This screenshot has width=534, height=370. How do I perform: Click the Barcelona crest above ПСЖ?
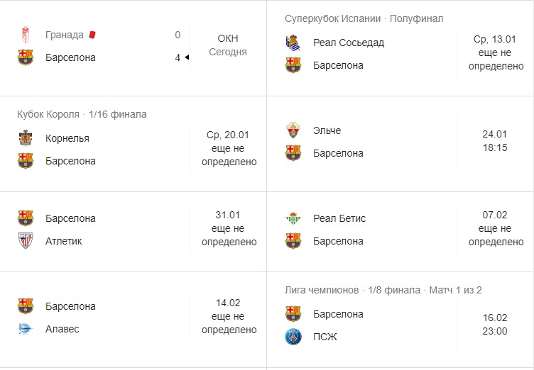click(x=293, y=314)
